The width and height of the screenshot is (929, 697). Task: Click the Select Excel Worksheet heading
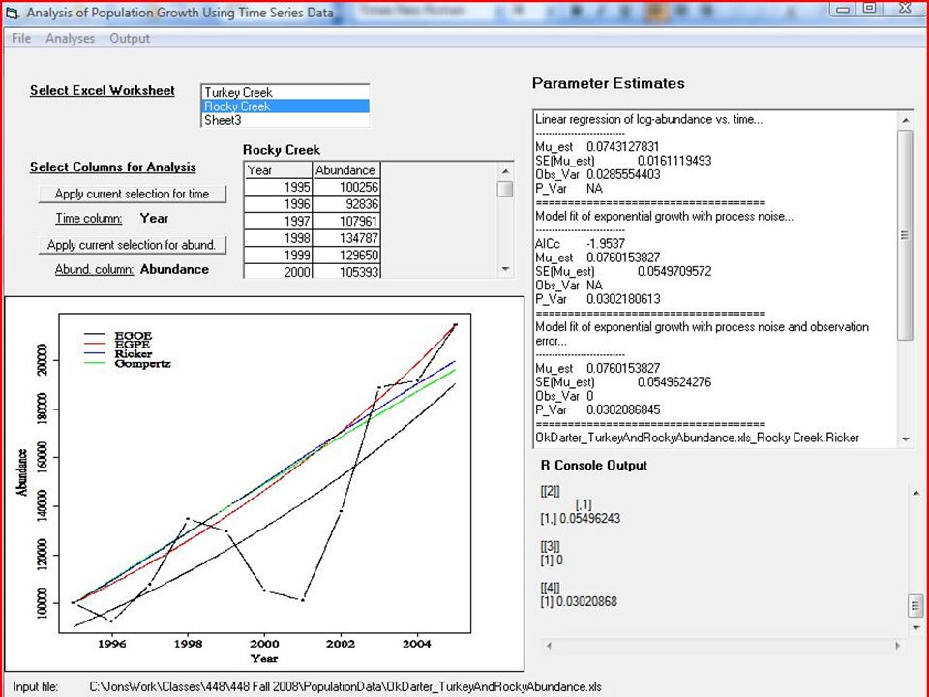coord(103,91)
